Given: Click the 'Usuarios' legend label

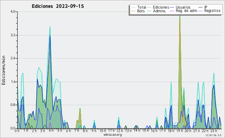Looking at the screenshot, I should pos(183,7).
